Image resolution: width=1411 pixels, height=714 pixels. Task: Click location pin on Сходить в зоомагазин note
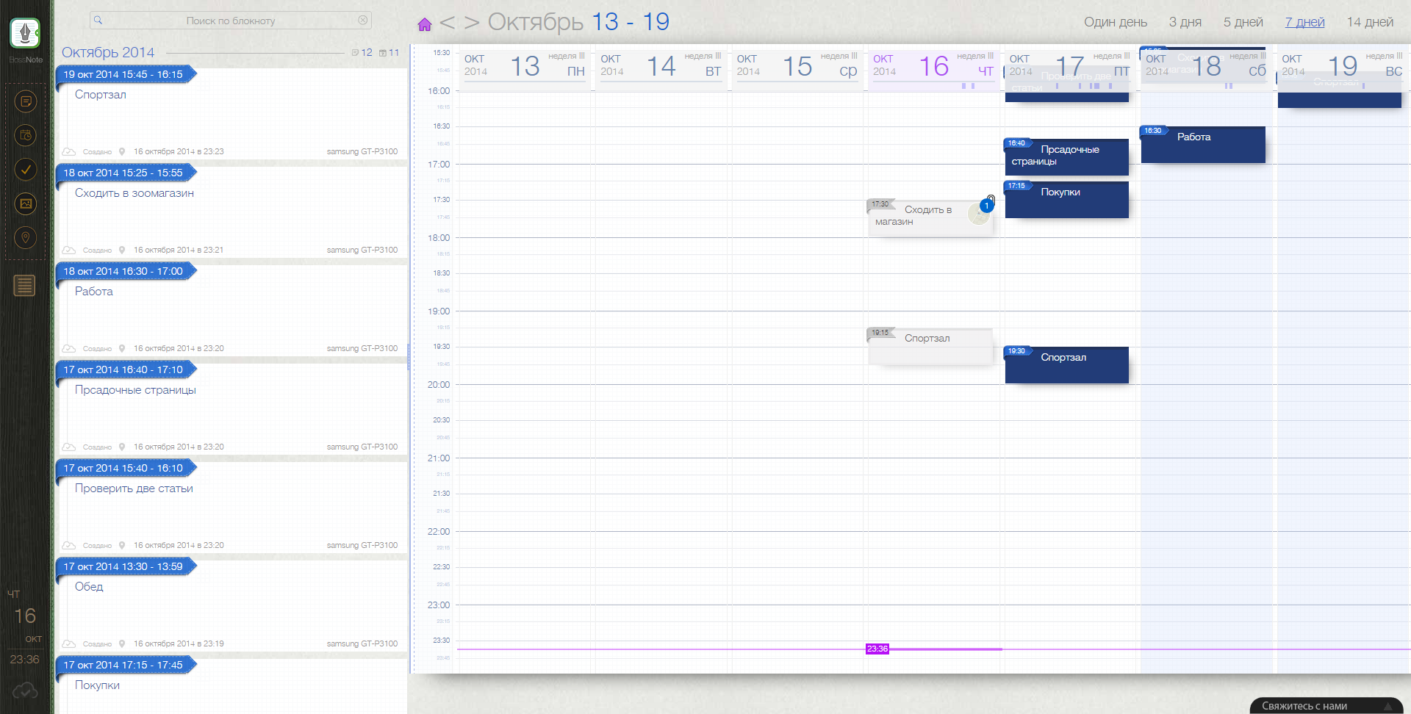coord(122,250)
